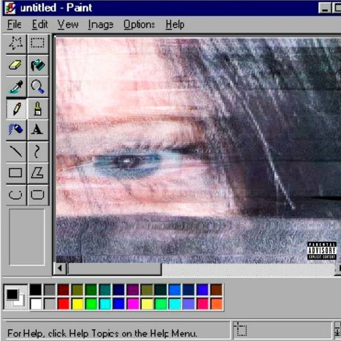Select the Magnifier tool

click(37, 87)
